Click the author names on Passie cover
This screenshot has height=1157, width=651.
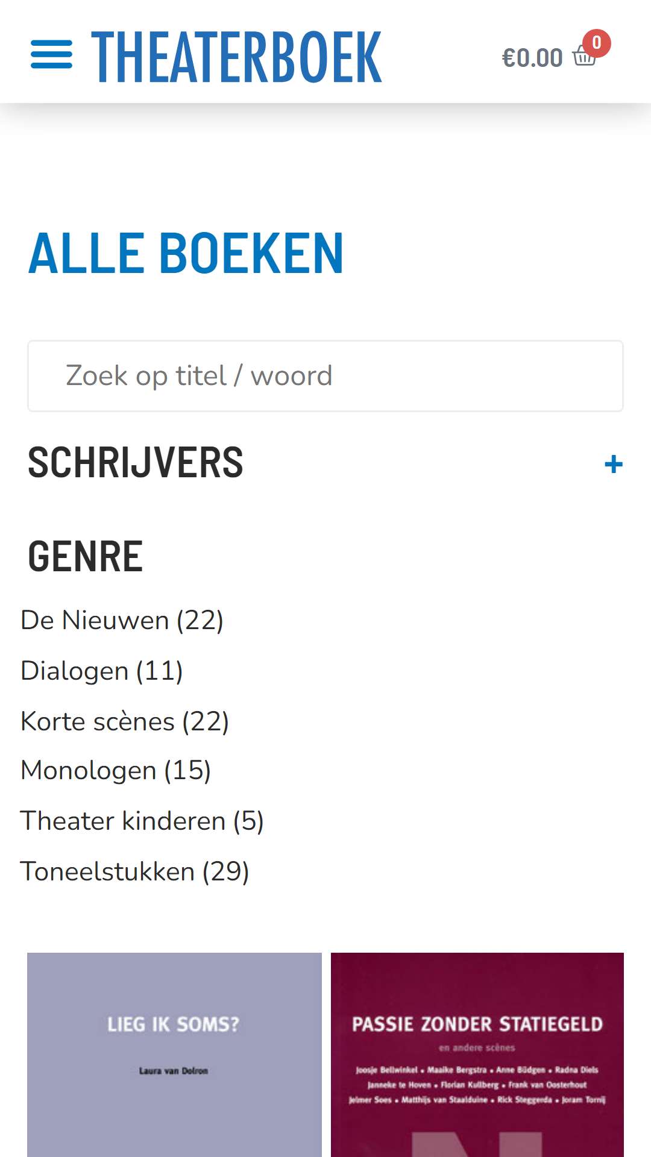click(477, 1085)
